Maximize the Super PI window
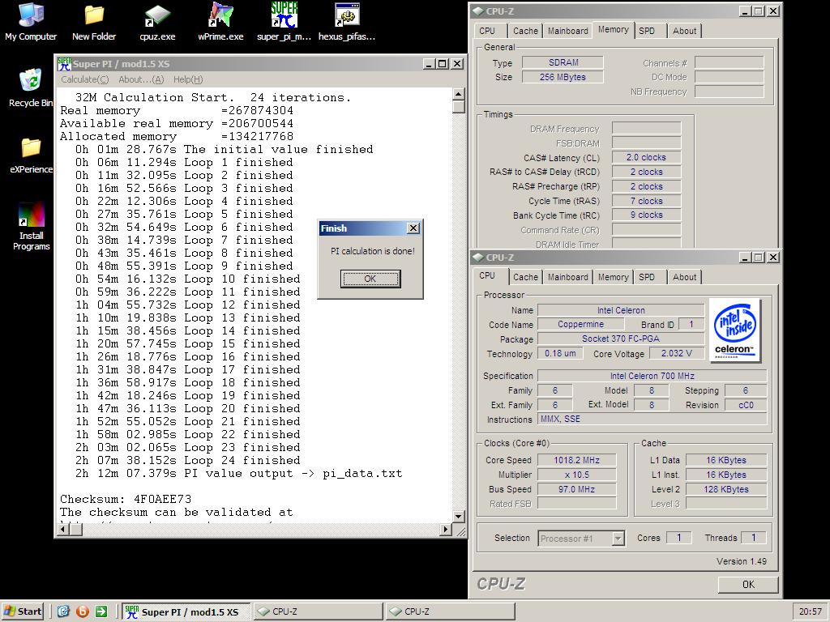Screen dimensions: 830x622 442,64
